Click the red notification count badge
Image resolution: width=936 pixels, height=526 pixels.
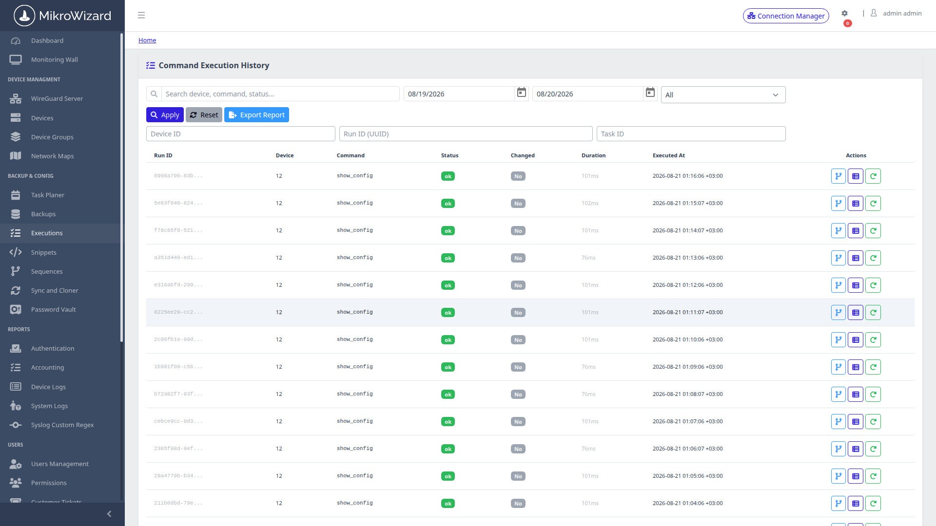click(848, 23)
